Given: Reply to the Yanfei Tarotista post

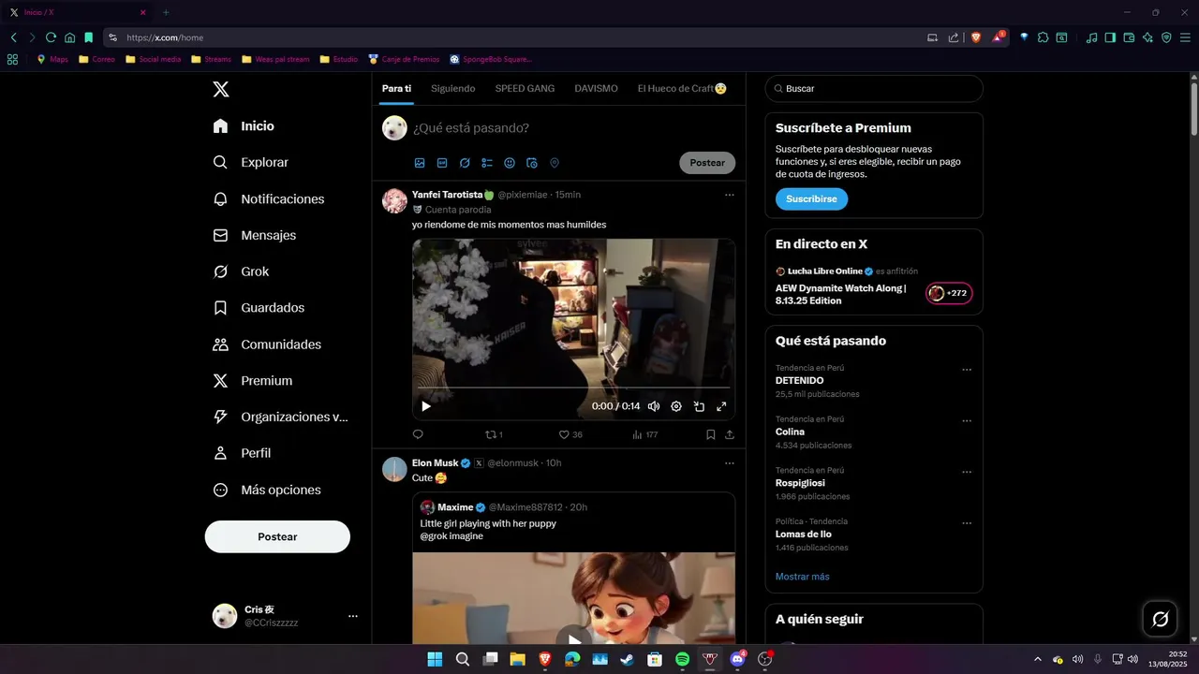Looking at the screenshot, I should tap(418, 434).
